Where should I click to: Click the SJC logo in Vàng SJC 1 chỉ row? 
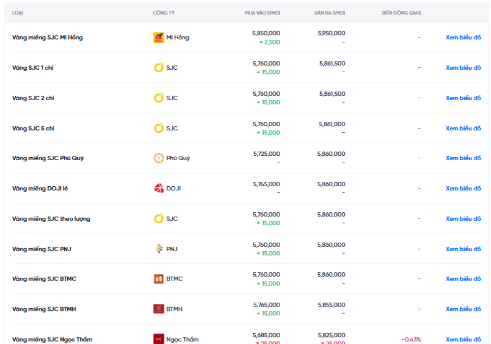click(159, 68)
